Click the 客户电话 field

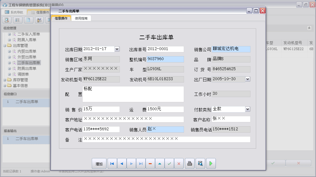(x=101, y=129)
